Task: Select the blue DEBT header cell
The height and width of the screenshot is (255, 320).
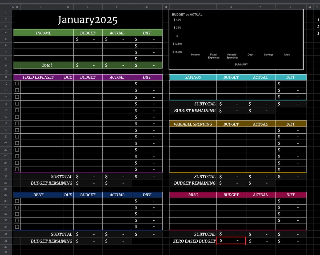Action: click(38, 195)
